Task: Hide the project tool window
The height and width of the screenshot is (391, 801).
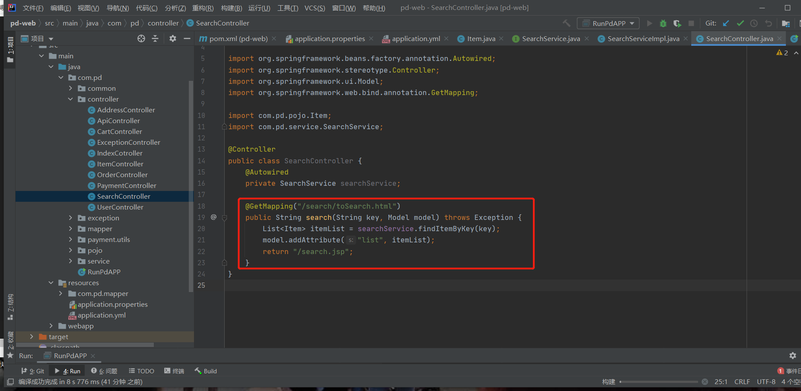Action: point(187,38)
